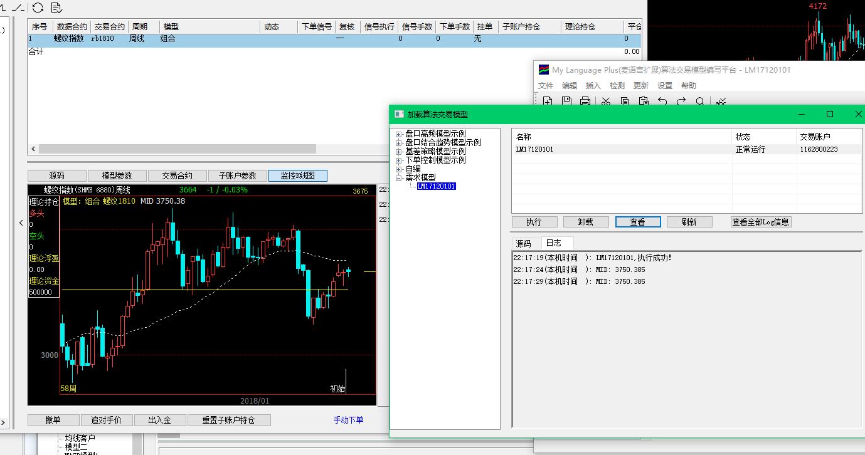The height and width of the screenshot is (455, 865).
Task: Expand the 基差策略模型示例 tree node
Action: tap(399, 152)
